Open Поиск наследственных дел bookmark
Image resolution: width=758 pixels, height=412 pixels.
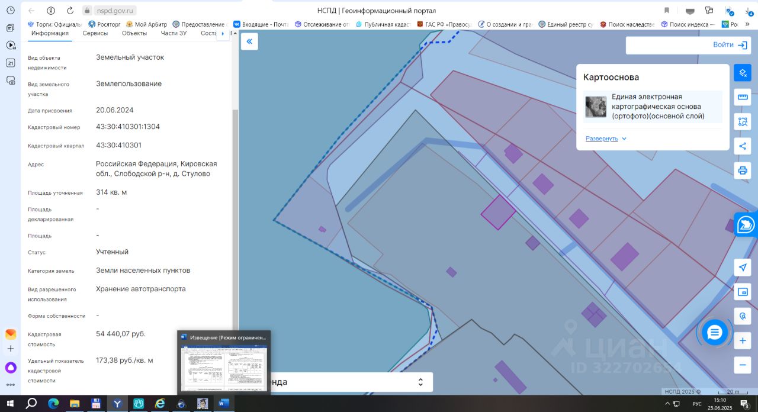point(627,24)
